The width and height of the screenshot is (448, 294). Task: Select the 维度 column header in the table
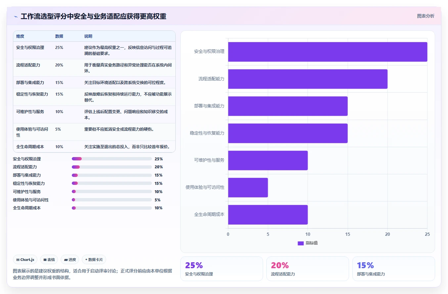point(20,36)
